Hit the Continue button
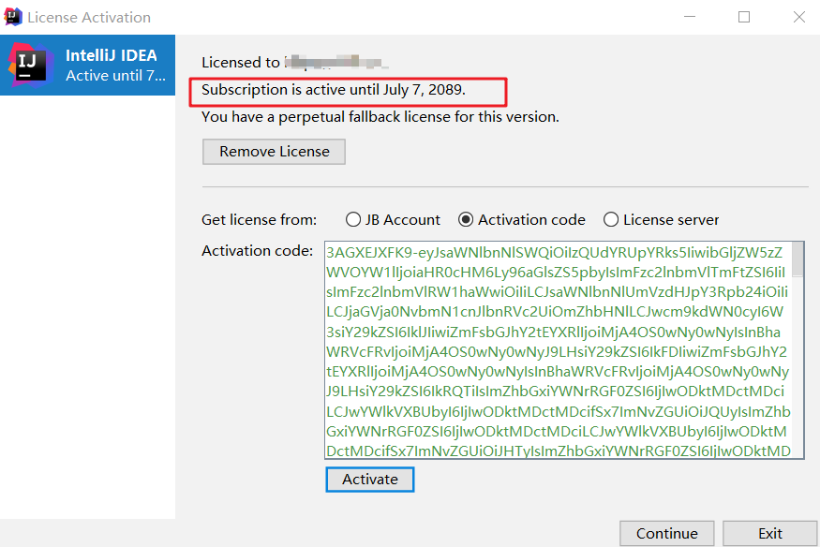Viewport: 820px width, 547px height. (x=666, y=533)
